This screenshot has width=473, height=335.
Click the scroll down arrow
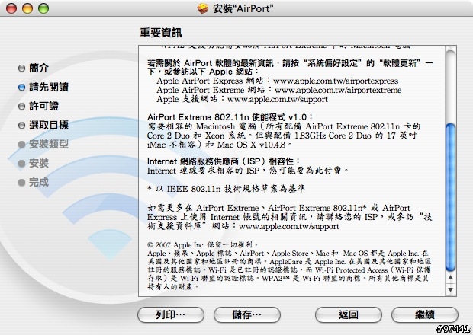point(451,289)
